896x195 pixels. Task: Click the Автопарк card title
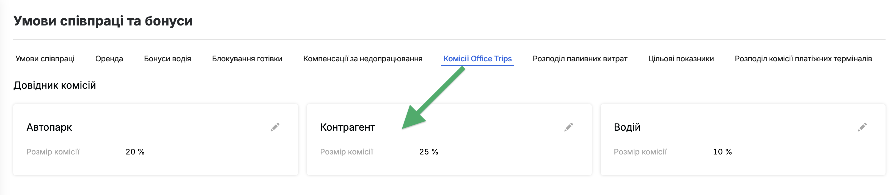49,127
